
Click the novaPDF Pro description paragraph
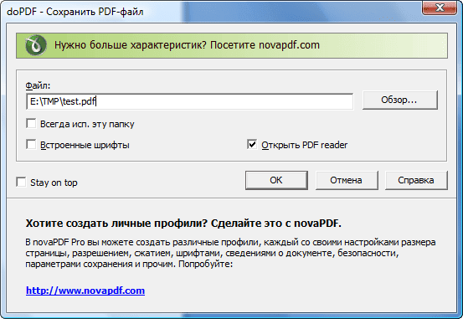tap(230, 253)
